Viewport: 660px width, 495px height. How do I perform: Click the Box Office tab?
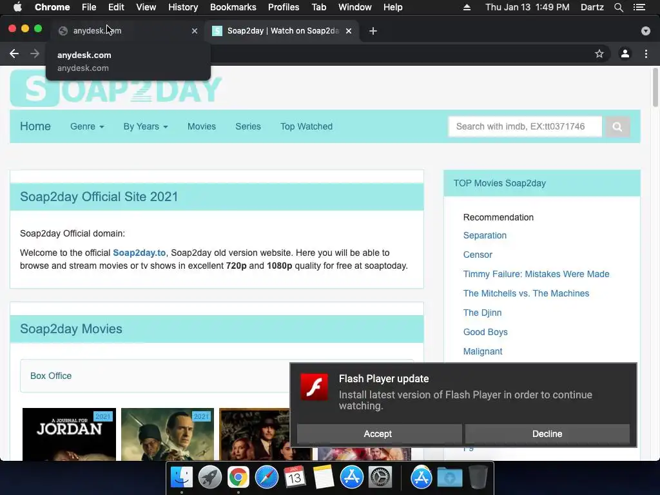point(51,376)
